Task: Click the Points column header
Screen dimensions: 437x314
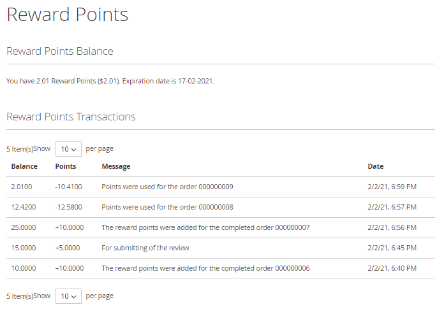Action: (x=66, y=166)
